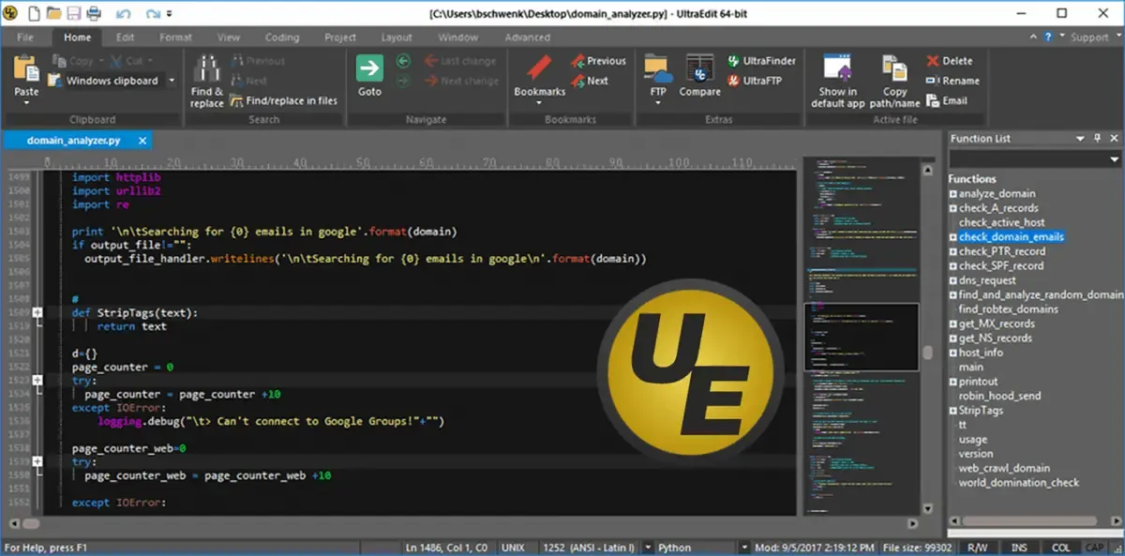Toggle the R/W read-write status indicator
1125x556 pixels.
point(978,548)
